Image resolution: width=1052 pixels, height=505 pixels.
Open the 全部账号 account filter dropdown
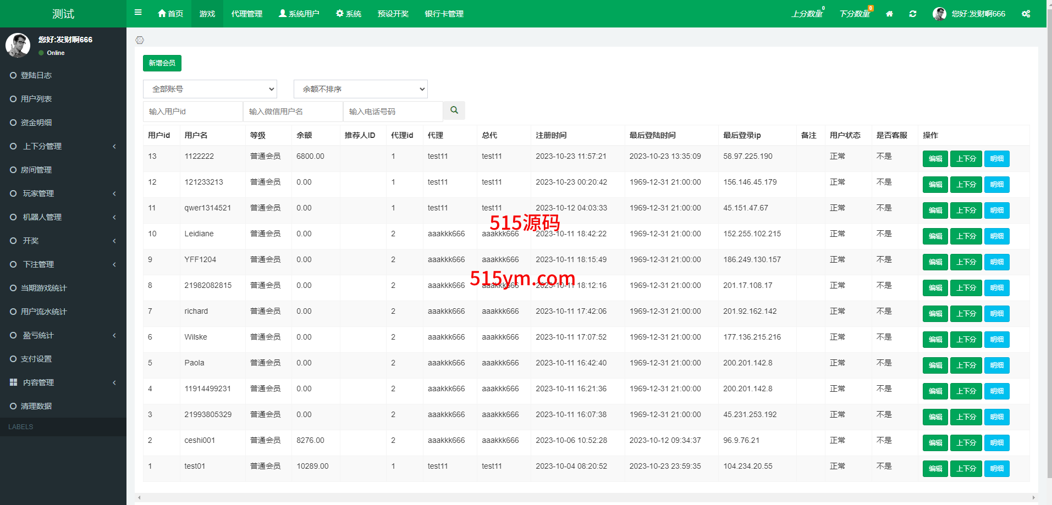click(x=210, y=89)
